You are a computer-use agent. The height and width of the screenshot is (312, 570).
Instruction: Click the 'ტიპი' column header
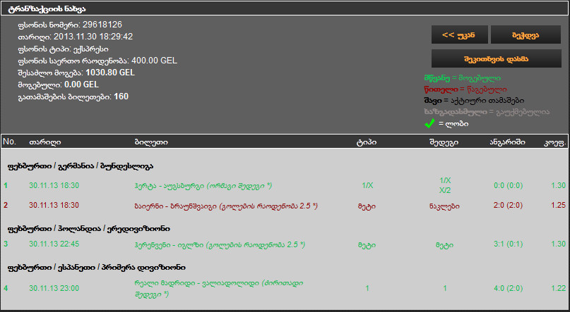[x=367, y=142]
